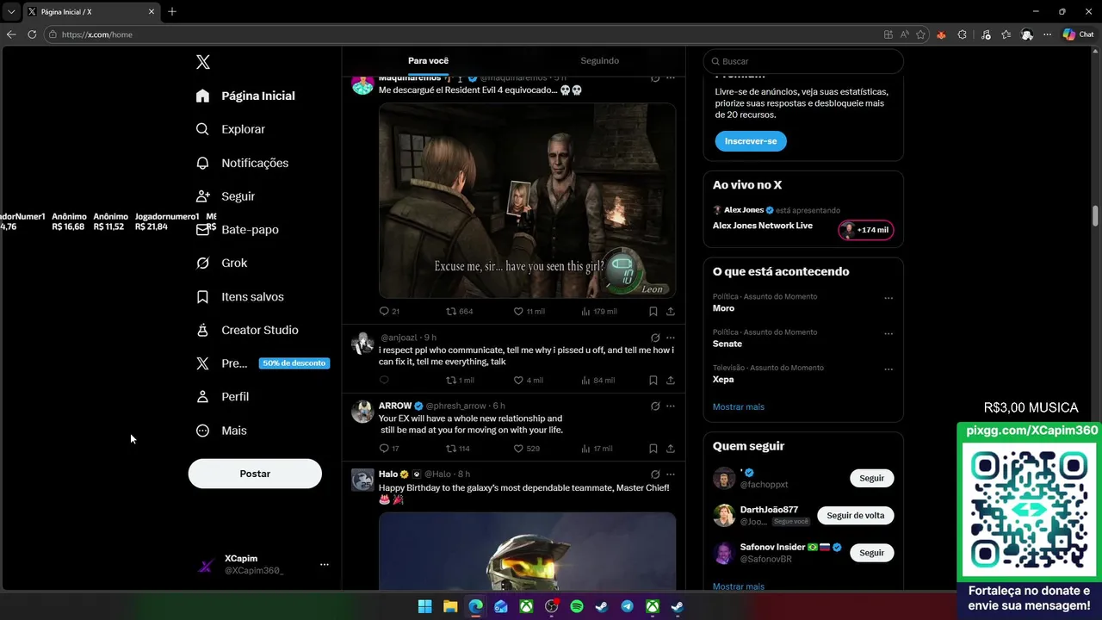Screen dimensions: 1102x620
Task: Open more options on ARROW's post
Action: (x=671, y=406)
